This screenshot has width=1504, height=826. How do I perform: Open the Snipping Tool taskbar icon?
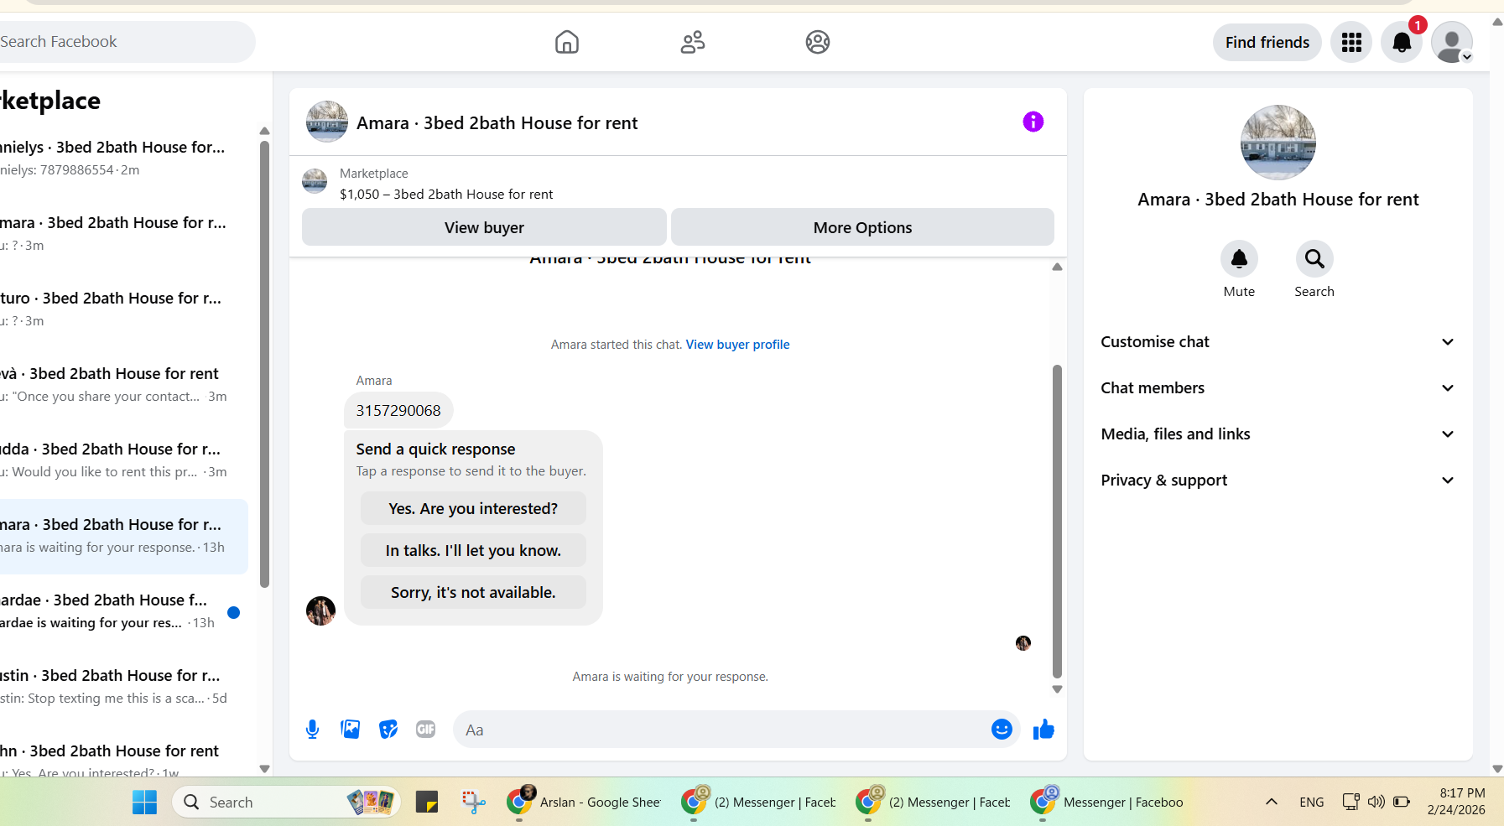pos(474,803)
